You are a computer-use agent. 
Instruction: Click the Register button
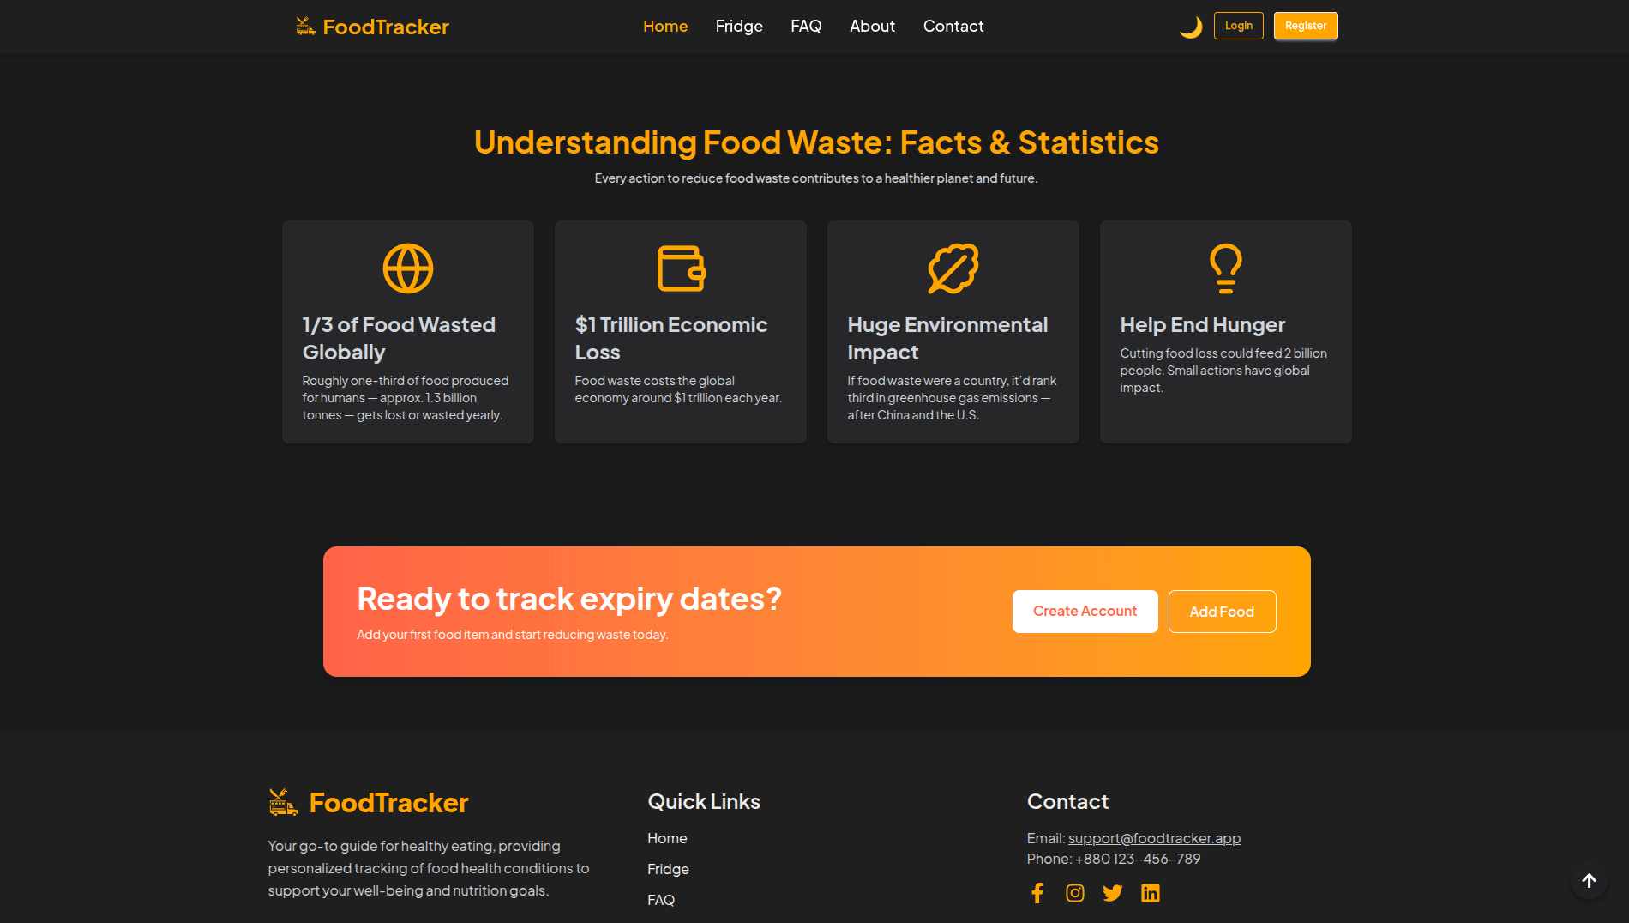pos(1306,26)
